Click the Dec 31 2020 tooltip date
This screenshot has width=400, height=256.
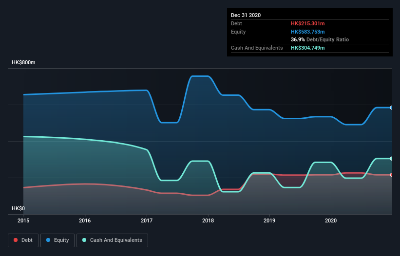(x=246, y=15)
